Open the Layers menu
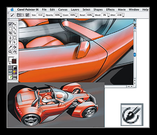157x135 pixels. pyautogui.click(x=75, y=10)
